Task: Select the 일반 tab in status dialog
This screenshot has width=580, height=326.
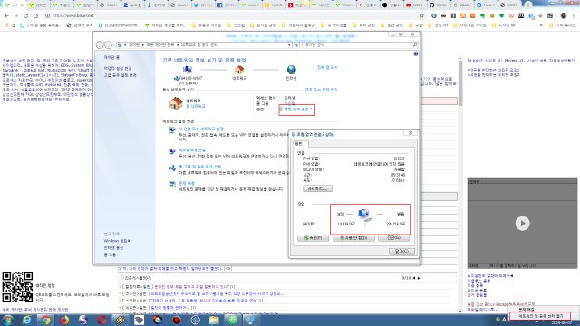Action: click(299, 144)
